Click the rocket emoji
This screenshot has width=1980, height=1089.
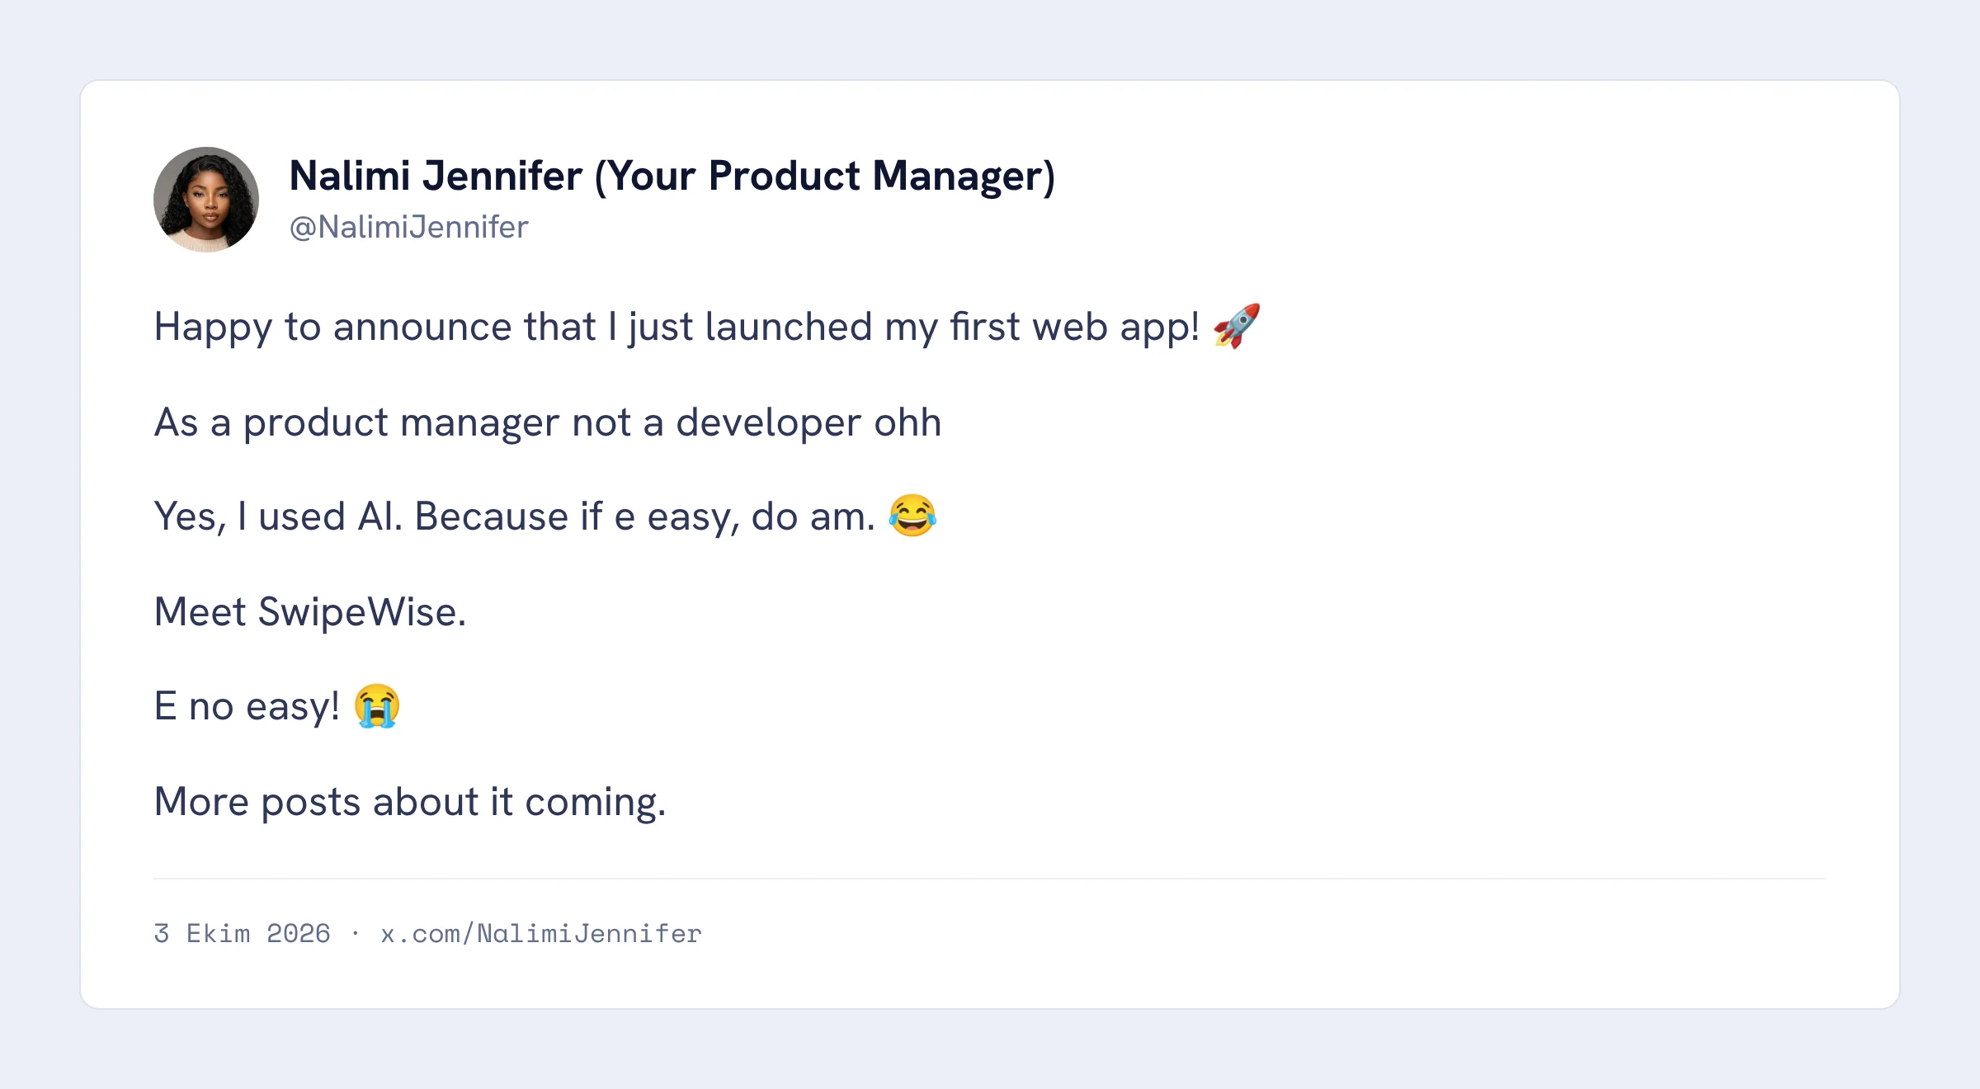click(1237, 327)
